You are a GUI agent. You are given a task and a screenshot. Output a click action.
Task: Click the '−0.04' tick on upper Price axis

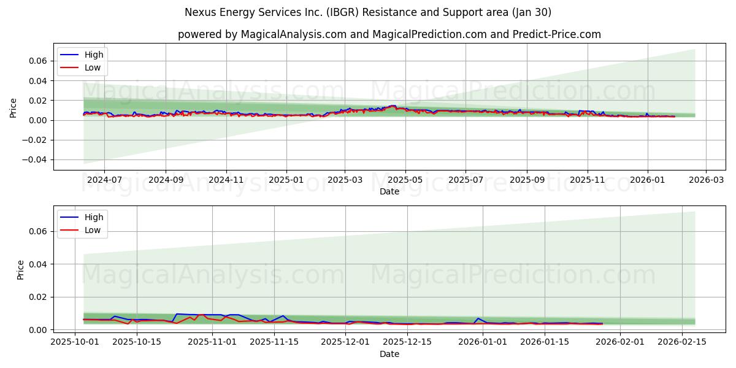[35, 159]
